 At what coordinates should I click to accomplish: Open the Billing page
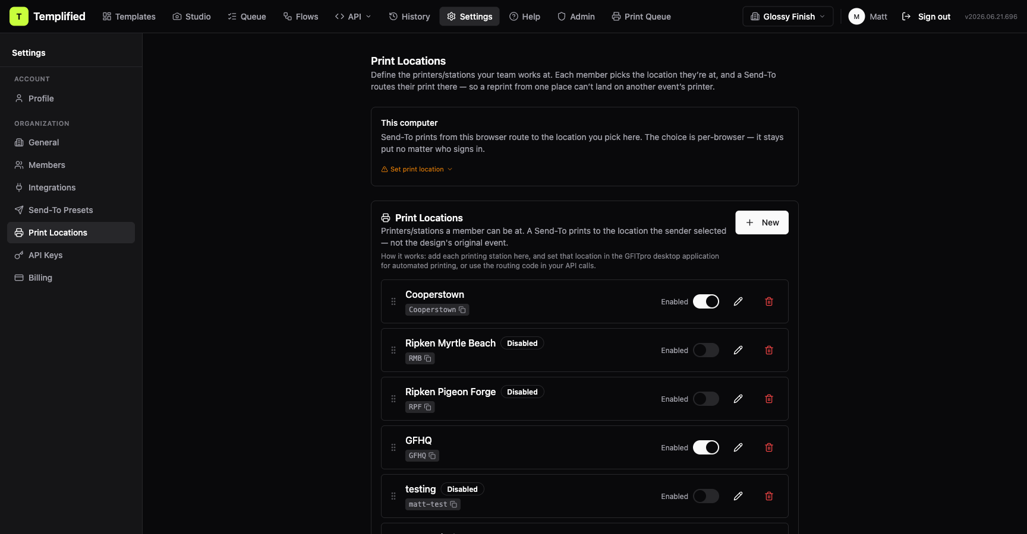pos(71,278)
